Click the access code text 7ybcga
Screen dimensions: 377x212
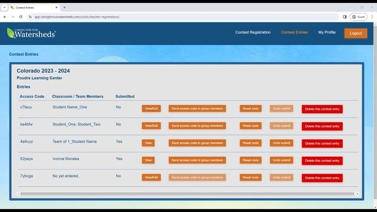click(x=27, y=176)
